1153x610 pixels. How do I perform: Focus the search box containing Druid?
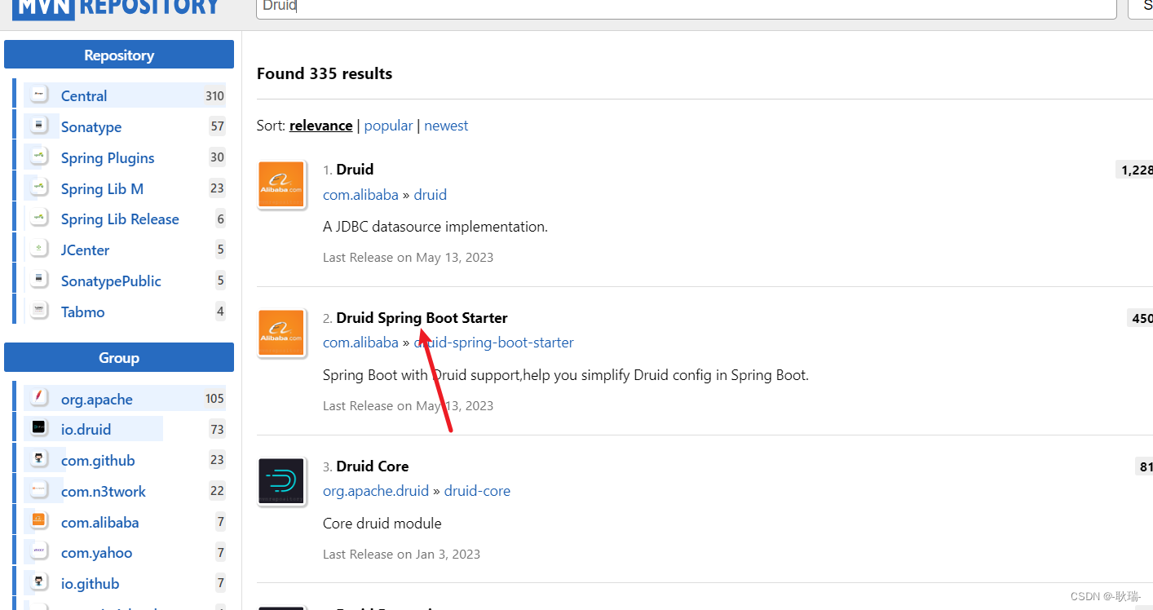click(x=686, y=7)
